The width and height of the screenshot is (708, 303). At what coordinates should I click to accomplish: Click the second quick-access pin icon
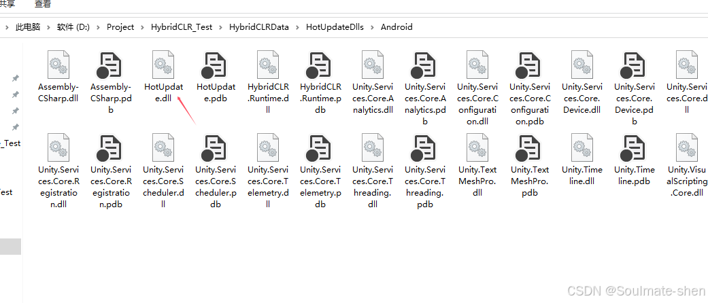pyautogui.click(x=16, y=94)
